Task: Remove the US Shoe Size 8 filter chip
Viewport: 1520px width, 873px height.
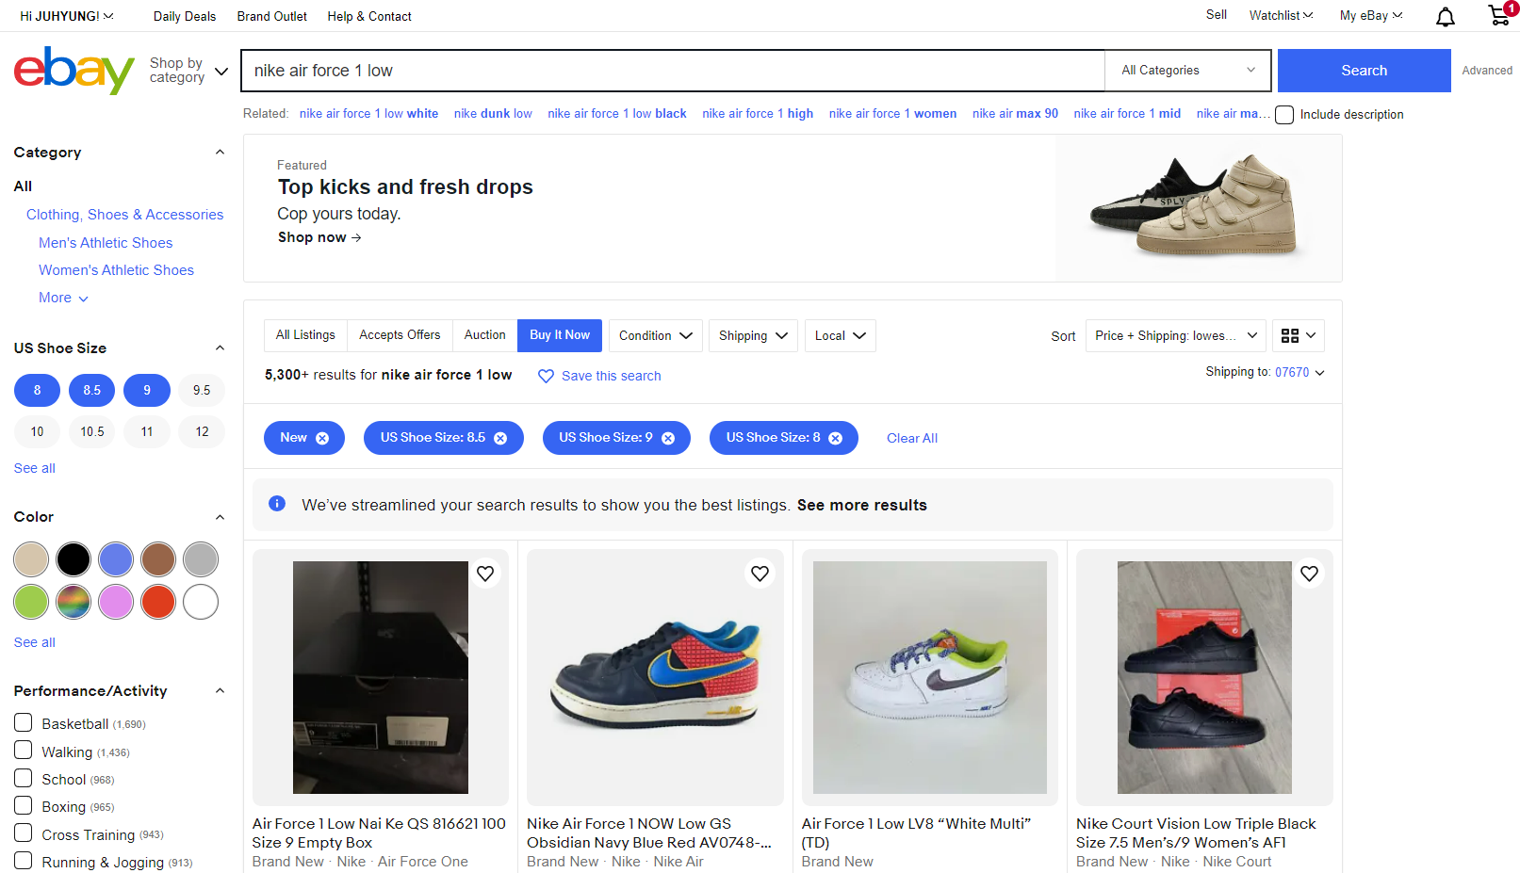Action: 835,438
